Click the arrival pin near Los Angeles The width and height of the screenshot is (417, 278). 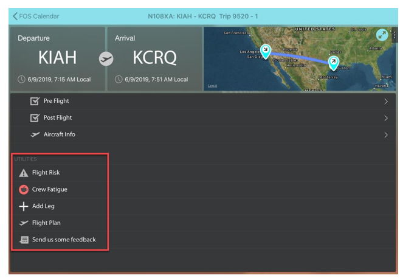(x=265, y=50)
